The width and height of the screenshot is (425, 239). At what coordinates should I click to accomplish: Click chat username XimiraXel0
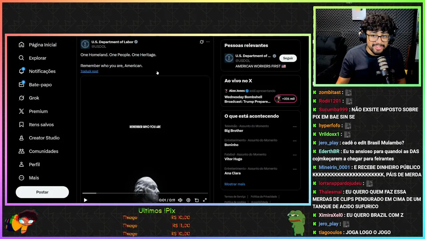tap(331, 215)
